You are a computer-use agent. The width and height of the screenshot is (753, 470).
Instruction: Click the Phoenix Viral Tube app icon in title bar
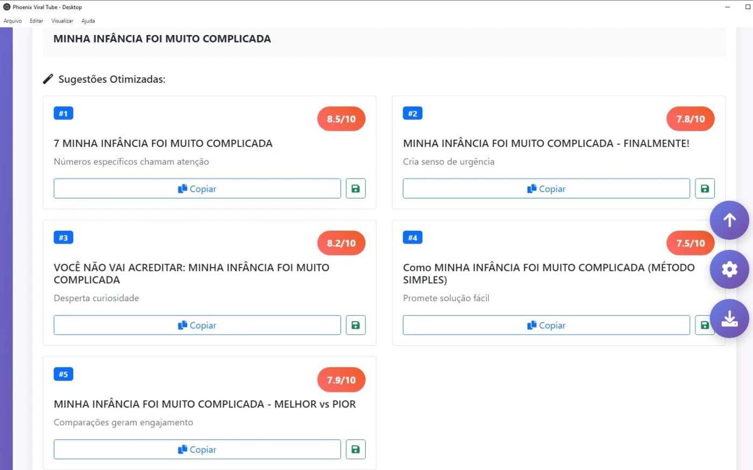(7, 7)
